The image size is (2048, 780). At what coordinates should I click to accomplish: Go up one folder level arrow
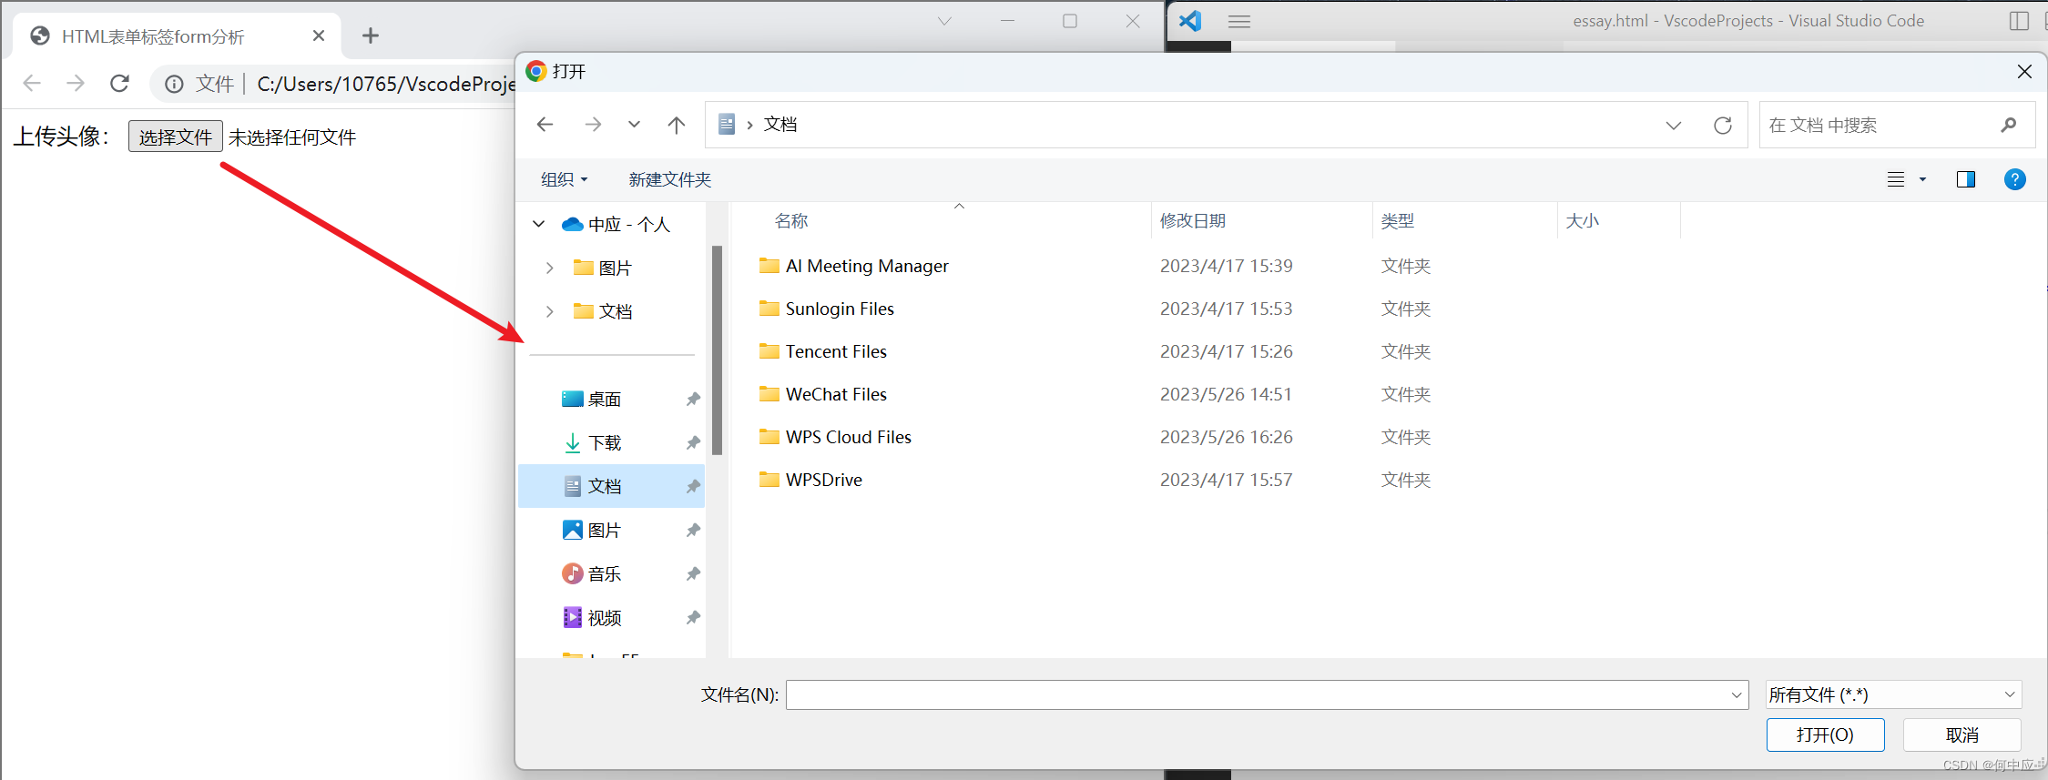(x=676, y=125)
